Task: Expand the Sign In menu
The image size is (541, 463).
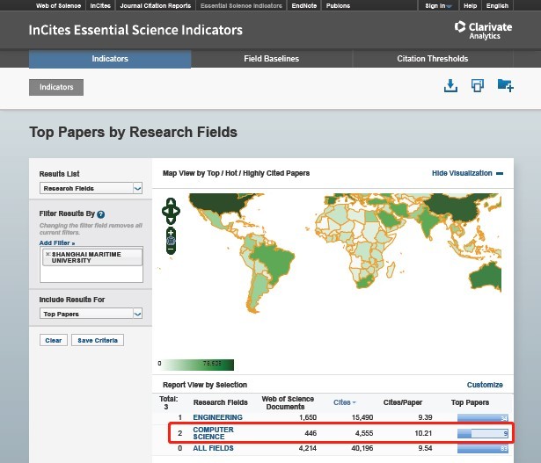Action: tap(438, 5)
